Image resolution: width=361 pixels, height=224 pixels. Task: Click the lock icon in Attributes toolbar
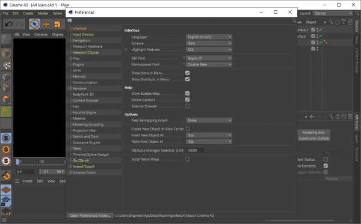[338, 117]
